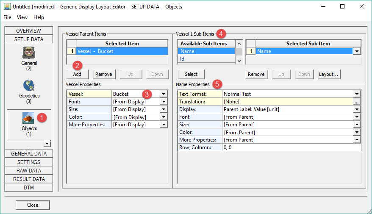Click the Available Sub Items scrollbar thumb
372x214 pixels.
pos(239,52)
